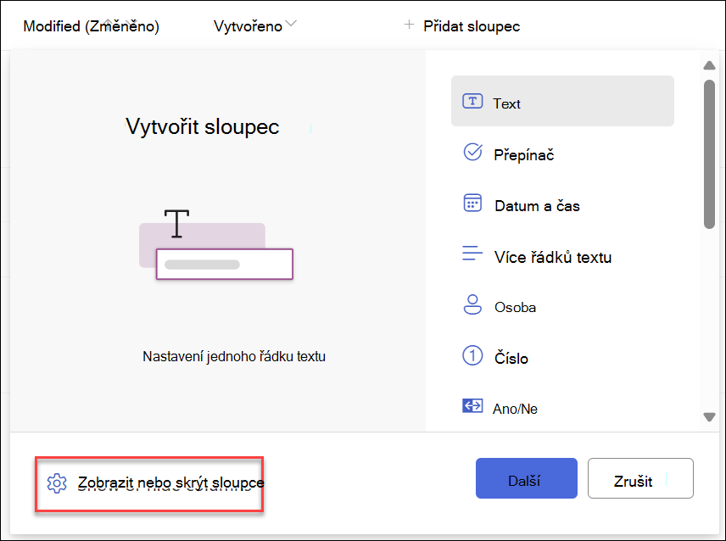Click the column type list scrollbar thumb
726x541 pixels.
pyautogui.click(x=709, y=154)
